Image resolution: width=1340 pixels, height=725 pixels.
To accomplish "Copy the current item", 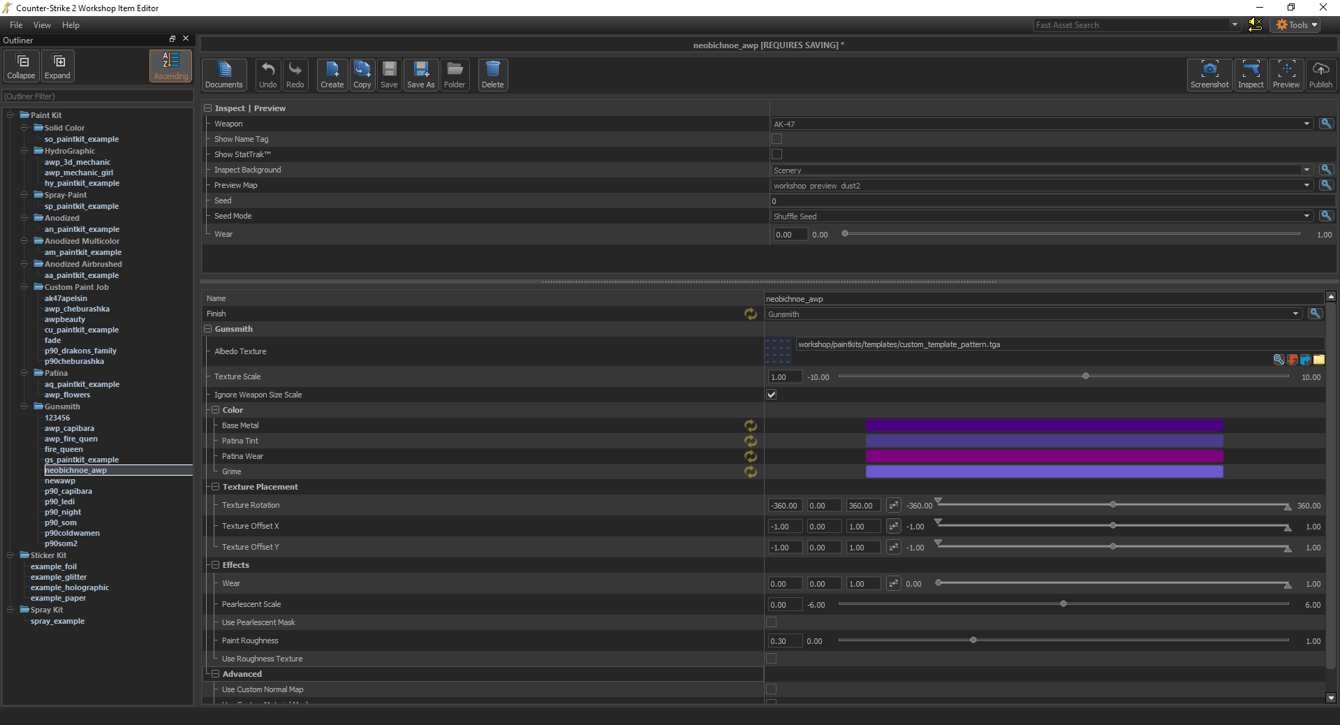I will tap(362, 75).
